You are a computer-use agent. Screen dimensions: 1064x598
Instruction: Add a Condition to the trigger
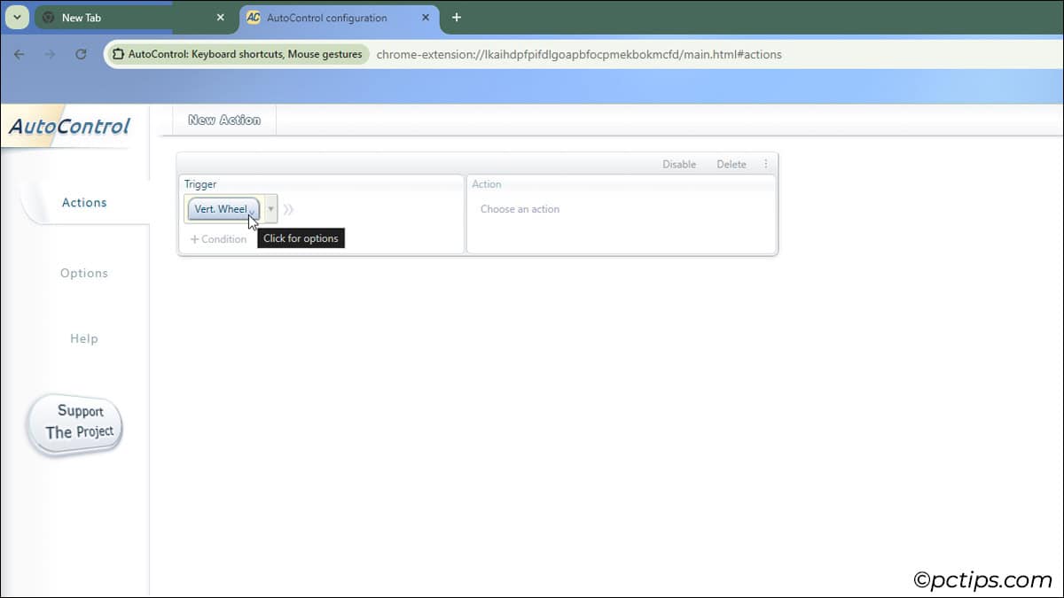[x=218, y=239]
